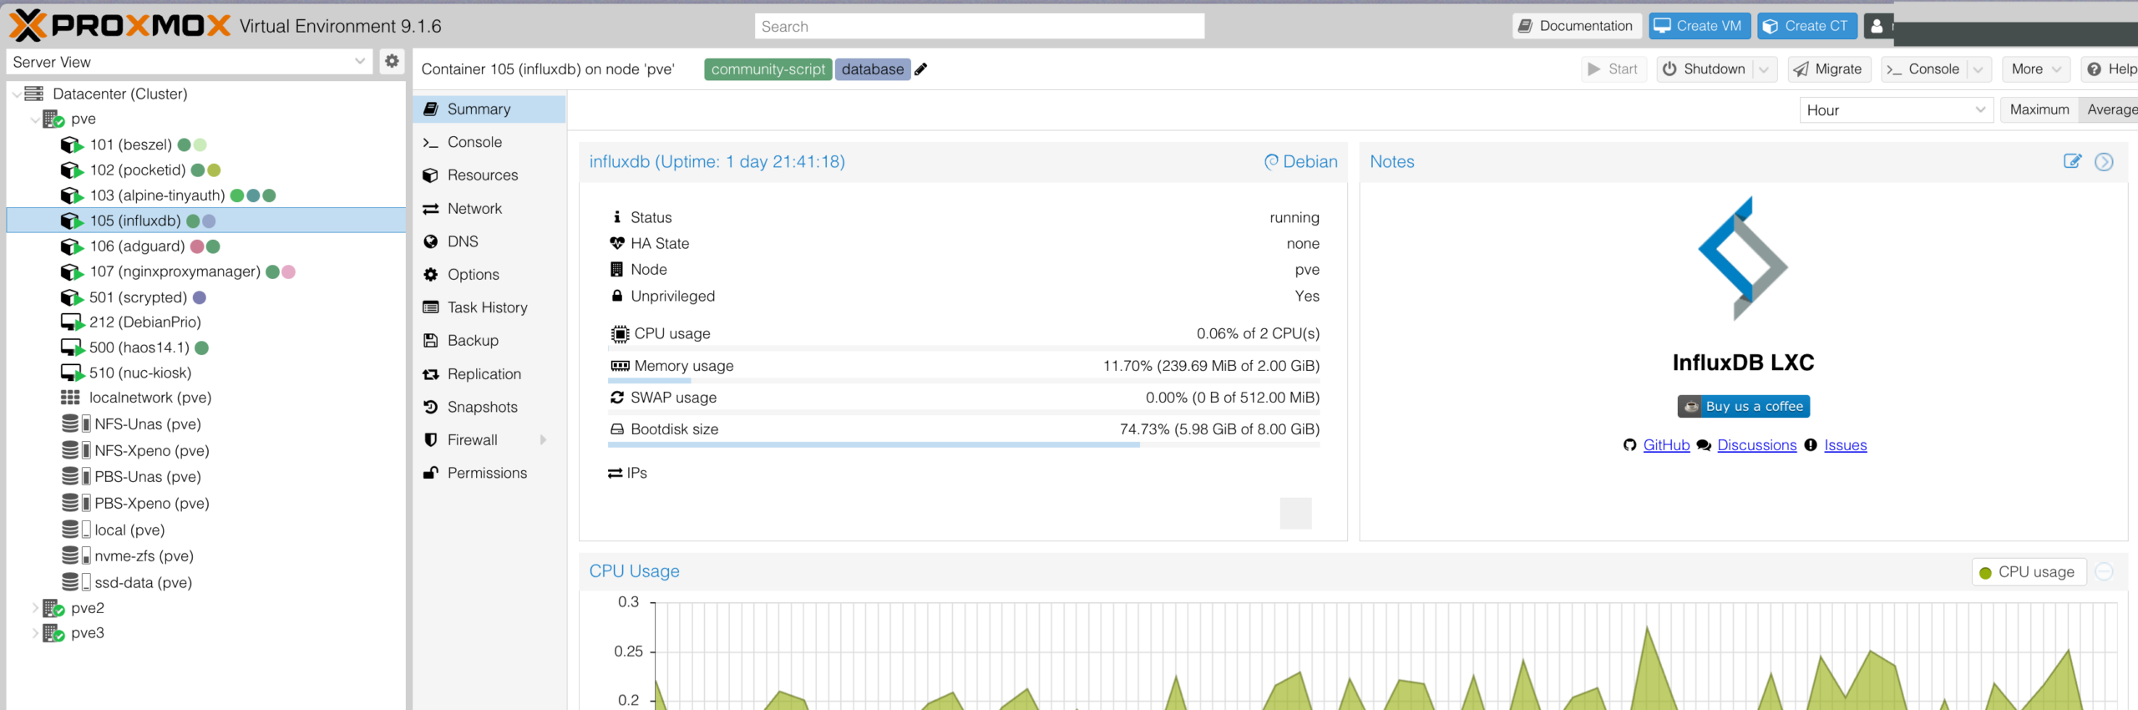Click Create VM
The height and width of the screenshot is (710, 2138).
point(1699,26)
